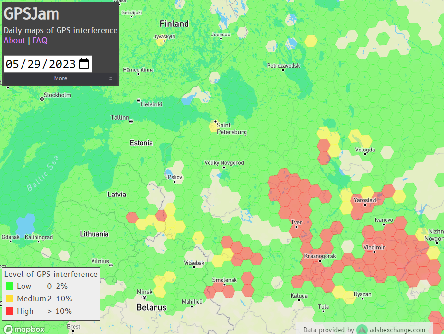Image resolution: width=444 pixels, height=334 pixels.
Task: Click the Latvia country label
Action: click(x=117, y=195)
